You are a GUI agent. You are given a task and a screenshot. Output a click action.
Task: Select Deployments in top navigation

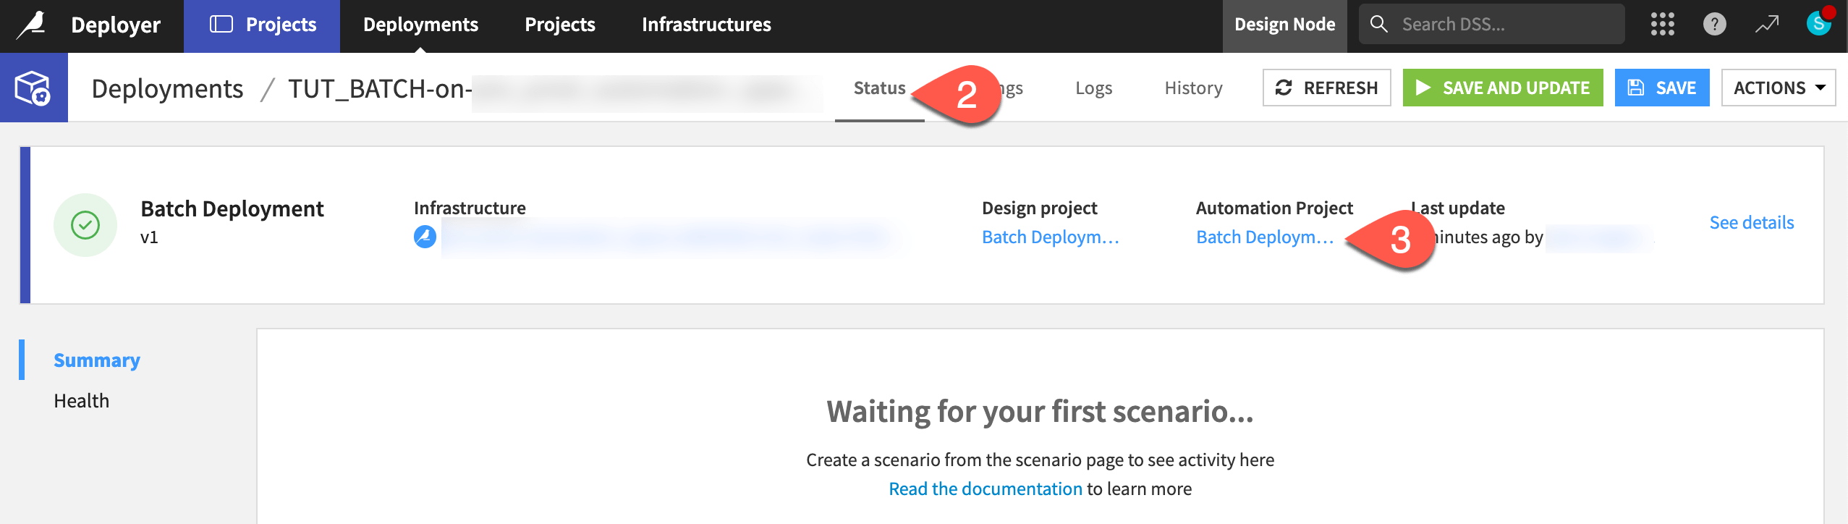pyautogui.click(x=420, y=25)
